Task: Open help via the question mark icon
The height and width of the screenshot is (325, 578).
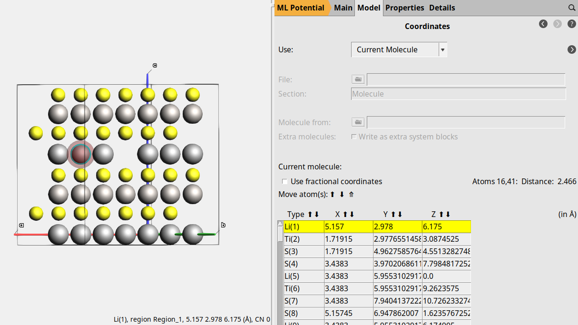Action: point(572,24)
